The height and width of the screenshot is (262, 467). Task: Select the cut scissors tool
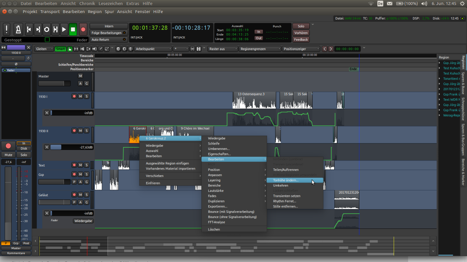[82, 49]
